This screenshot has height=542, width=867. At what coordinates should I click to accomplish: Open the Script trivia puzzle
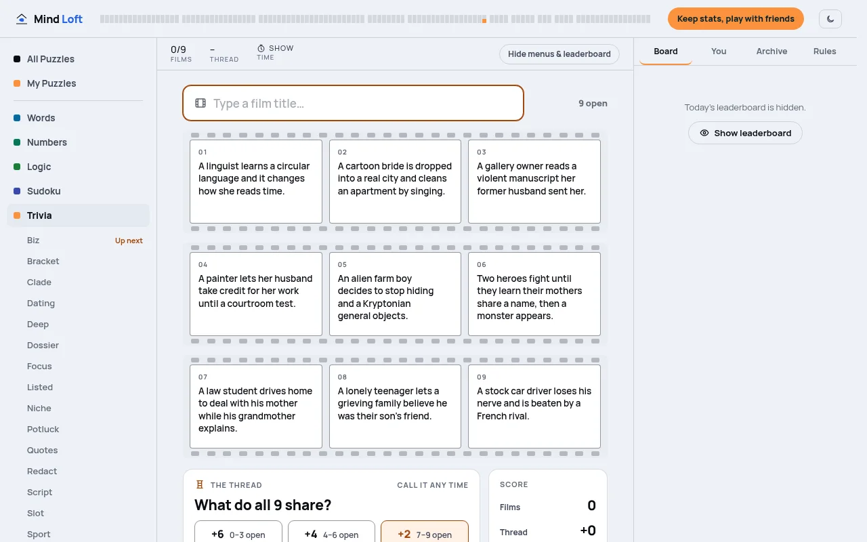point(85,493)
